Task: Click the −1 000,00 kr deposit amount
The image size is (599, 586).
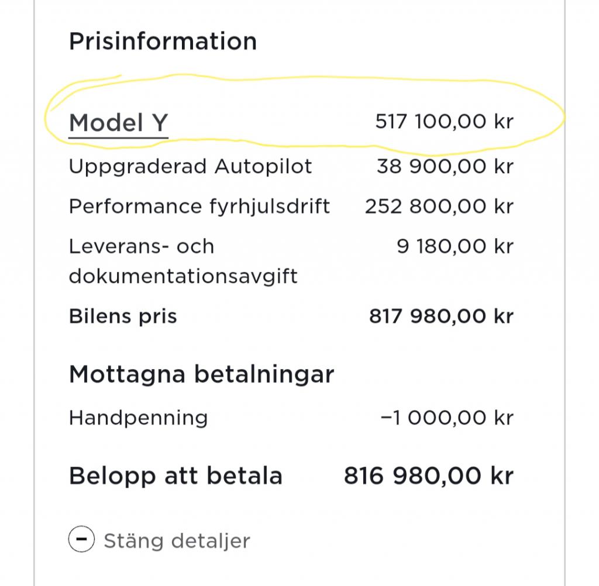Action: coord(447,418)
